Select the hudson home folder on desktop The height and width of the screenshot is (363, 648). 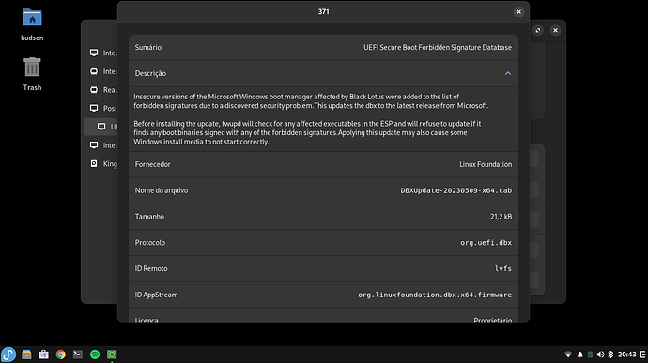coord(32,24)
